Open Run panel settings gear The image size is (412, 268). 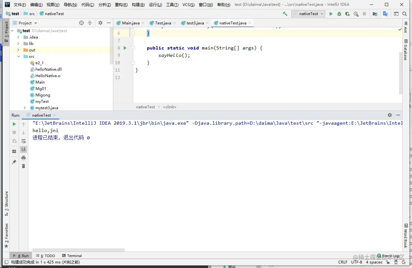[390, 115]
